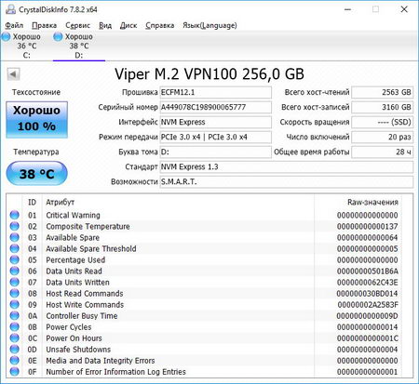Screen dimensions: 419x384
Task: Open the Язык(Language) menu
Action: point(209,25)
